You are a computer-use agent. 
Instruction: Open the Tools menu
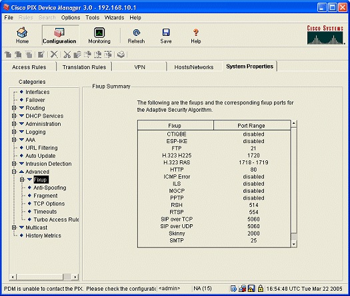93,17
